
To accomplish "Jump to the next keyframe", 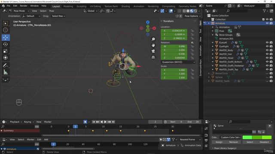I will [x=109, y=122].
